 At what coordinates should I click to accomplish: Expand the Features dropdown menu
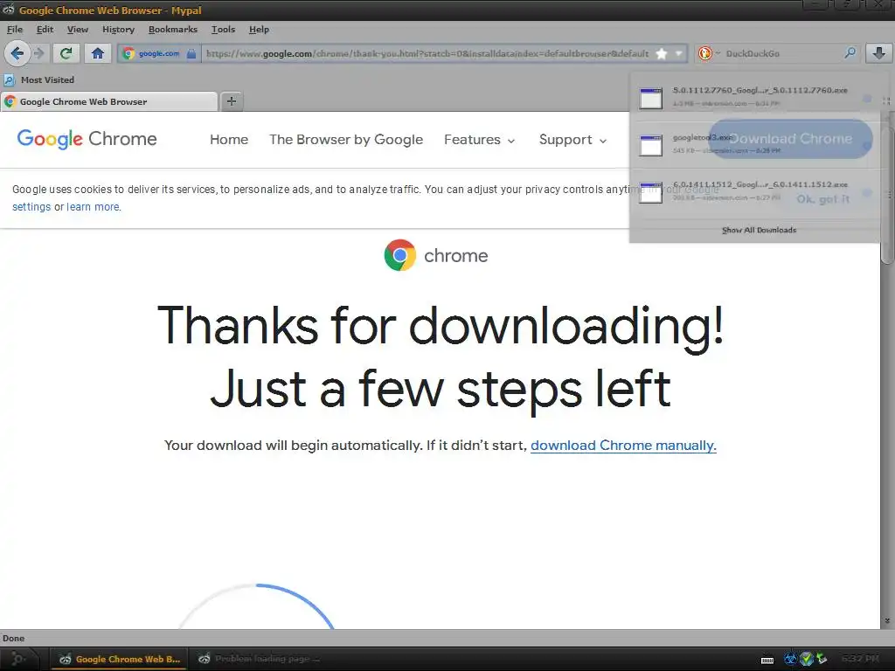pos(480,139)
